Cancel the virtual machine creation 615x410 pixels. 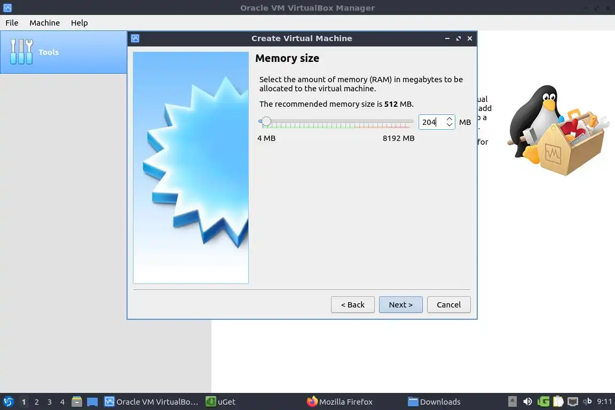click(x=448, y=304)
